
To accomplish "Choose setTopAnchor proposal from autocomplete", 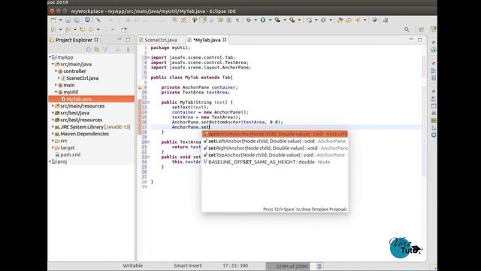I will pos(275,155).
